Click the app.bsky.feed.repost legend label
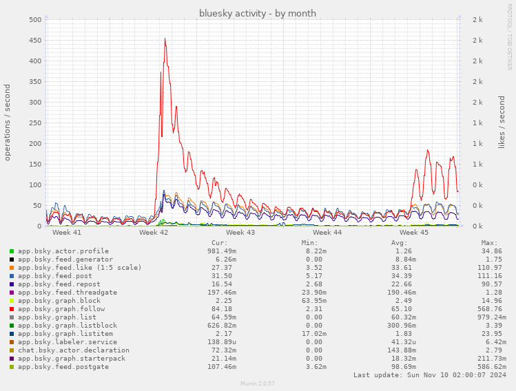 (x=59, y=284)
